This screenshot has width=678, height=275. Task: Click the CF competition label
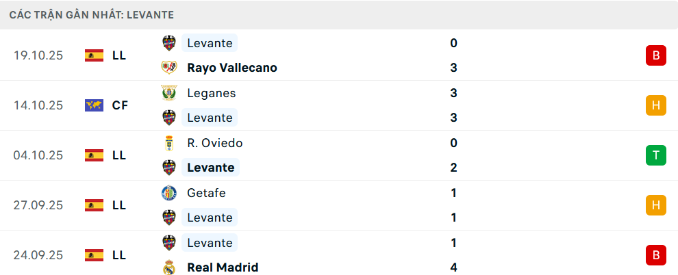[120, 105]
